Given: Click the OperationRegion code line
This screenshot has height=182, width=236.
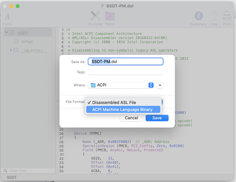Looking at the screenshot, I should (133, 146).
